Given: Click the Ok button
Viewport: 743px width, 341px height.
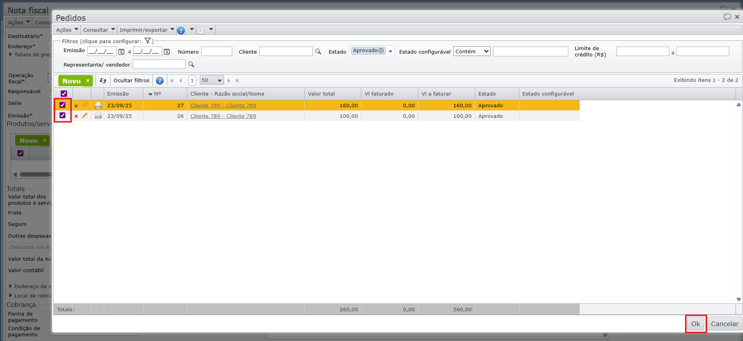Looking at the screenshot, I should (x=696, y=324).
